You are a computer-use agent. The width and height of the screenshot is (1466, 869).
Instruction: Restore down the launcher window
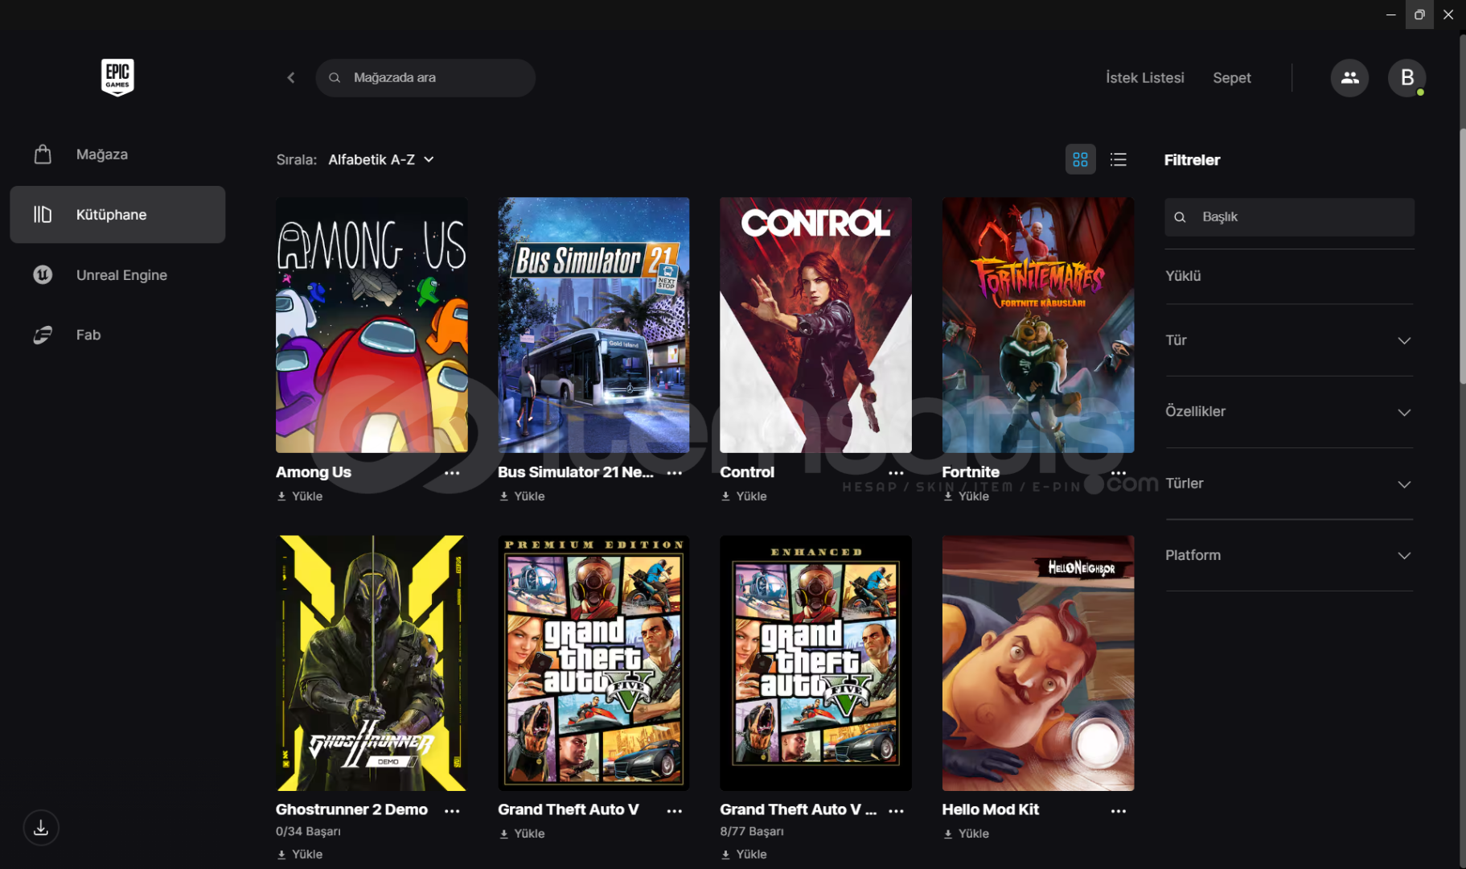(x=1419, y=14)
